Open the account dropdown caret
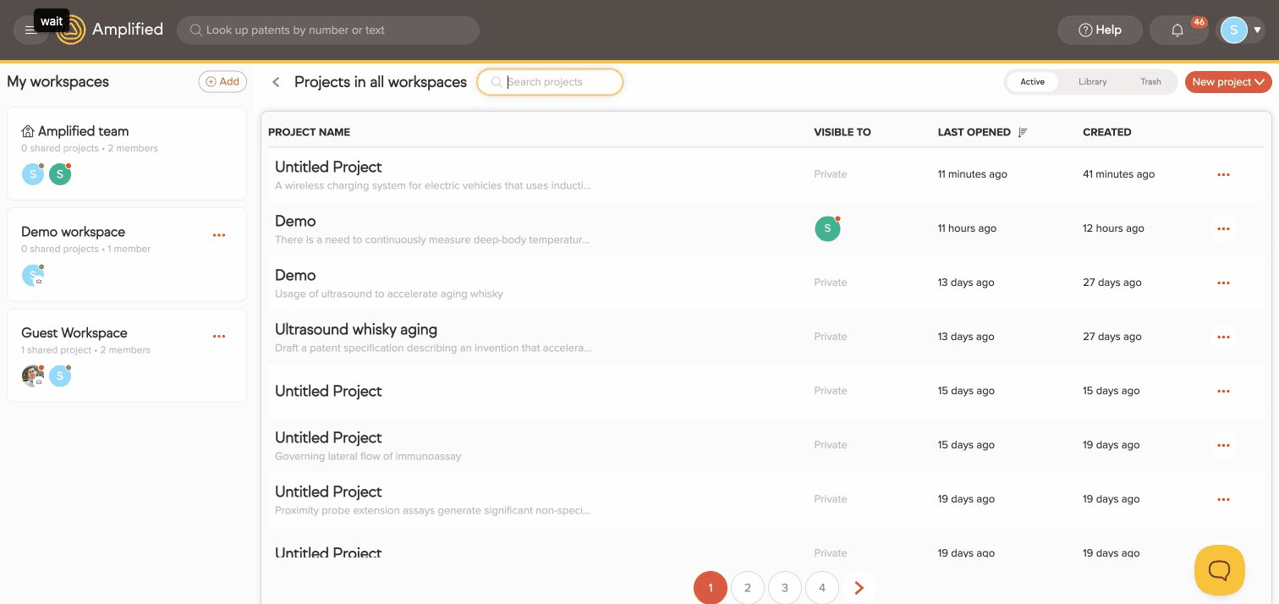The height and width of the screenshot is (604, 1279). point(1260,30)
